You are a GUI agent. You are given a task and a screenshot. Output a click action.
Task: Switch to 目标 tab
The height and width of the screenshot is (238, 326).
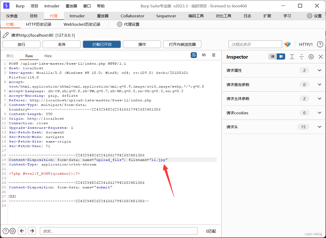[34, 16]
